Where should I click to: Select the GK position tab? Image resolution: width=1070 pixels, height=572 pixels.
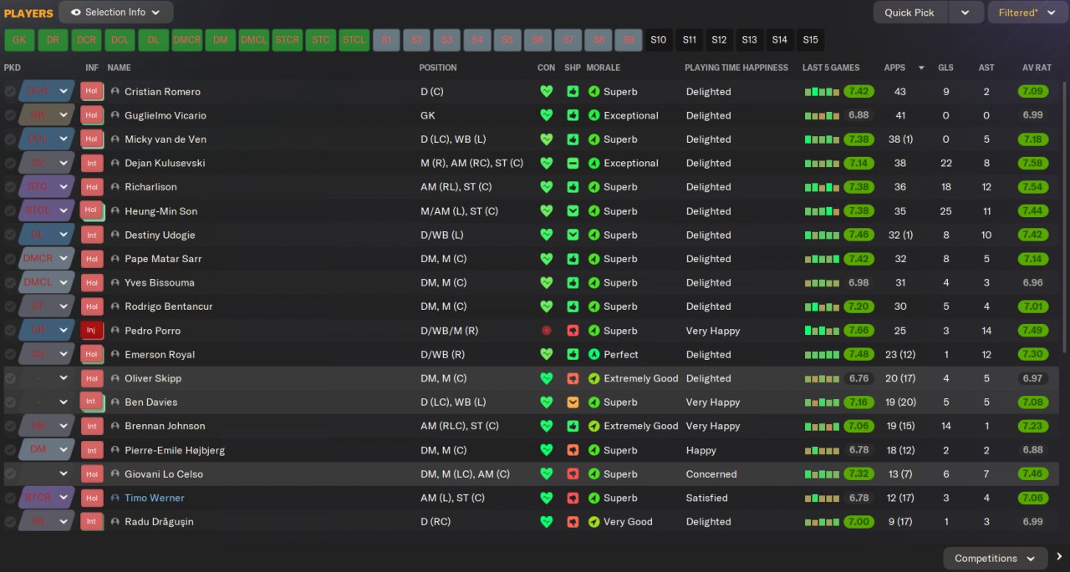click(x=19, y=39)
